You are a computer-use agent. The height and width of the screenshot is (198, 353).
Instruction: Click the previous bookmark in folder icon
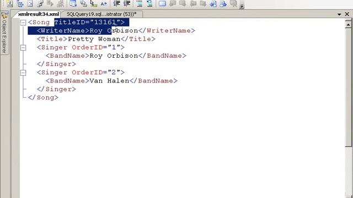pos(193,3)
